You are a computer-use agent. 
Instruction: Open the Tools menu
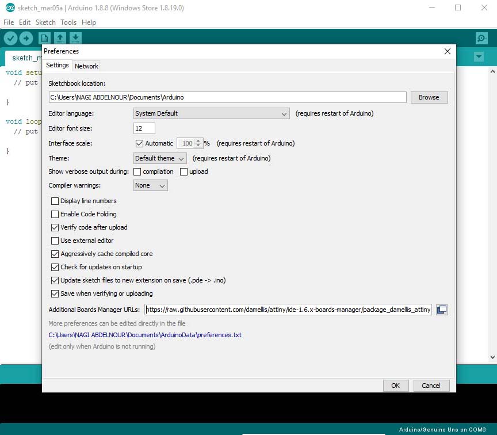[x=68, y=22]
